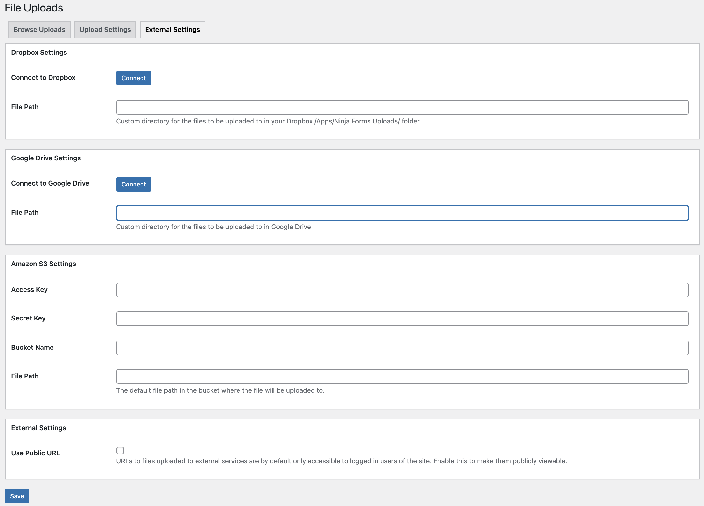Click the Amazon S3 Access Key field

[402, 290]
